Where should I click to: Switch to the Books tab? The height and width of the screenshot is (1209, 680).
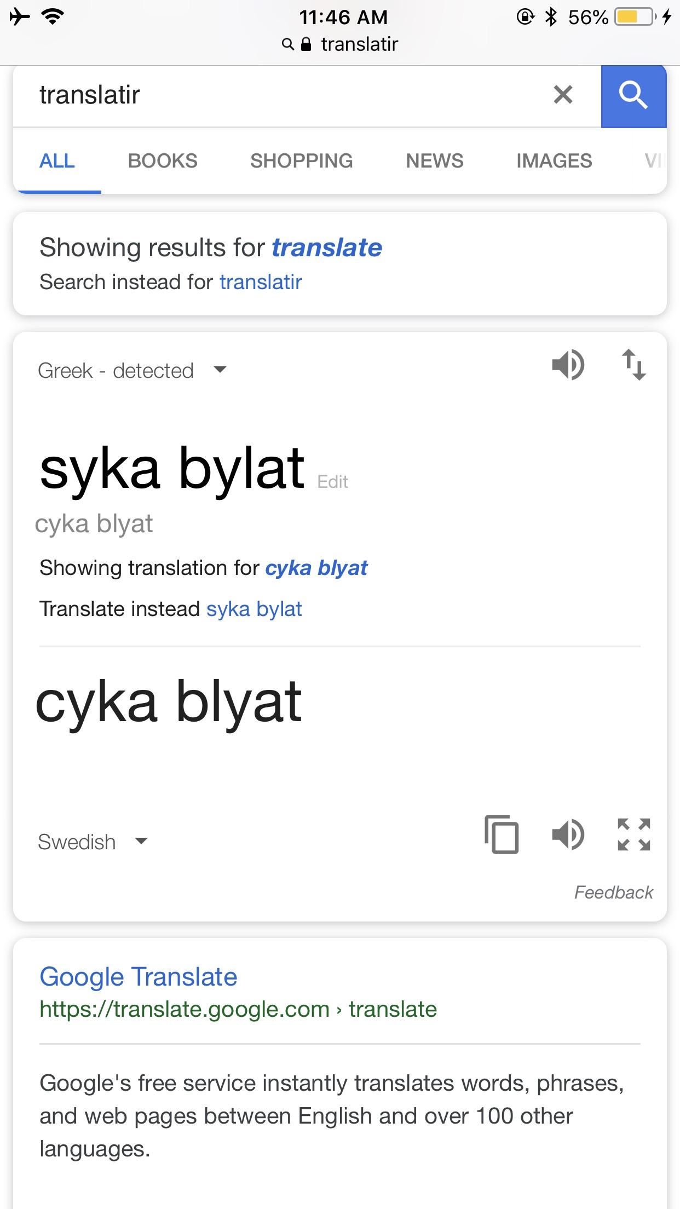pos(163,161)
